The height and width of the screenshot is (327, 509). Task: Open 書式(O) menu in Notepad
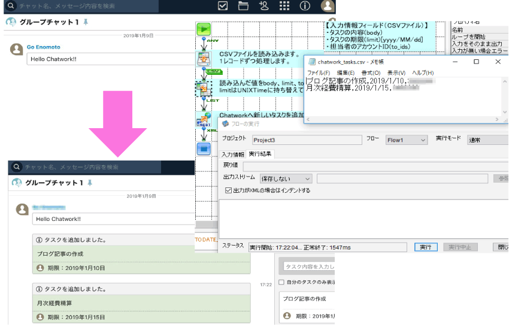(x=371, y=72)
